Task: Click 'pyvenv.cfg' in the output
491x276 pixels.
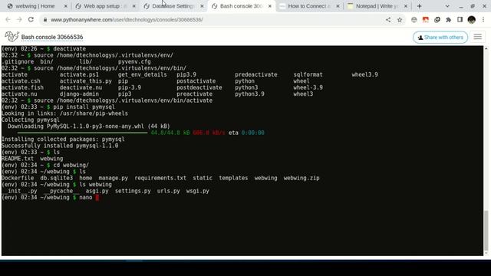Action: (x=134, y=62)
